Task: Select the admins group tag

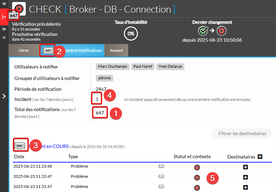Action: click(x=105, y=78)
